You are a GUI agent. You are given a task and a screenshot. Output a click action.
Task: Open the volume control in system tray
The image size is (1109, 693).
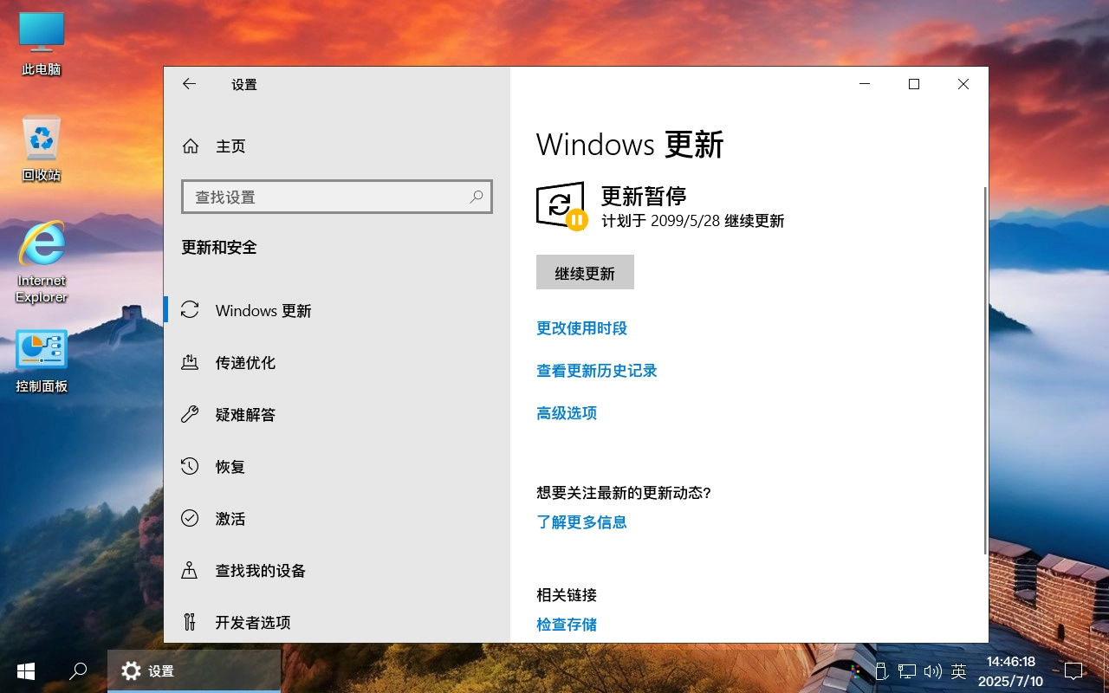(x=933, y=670)
